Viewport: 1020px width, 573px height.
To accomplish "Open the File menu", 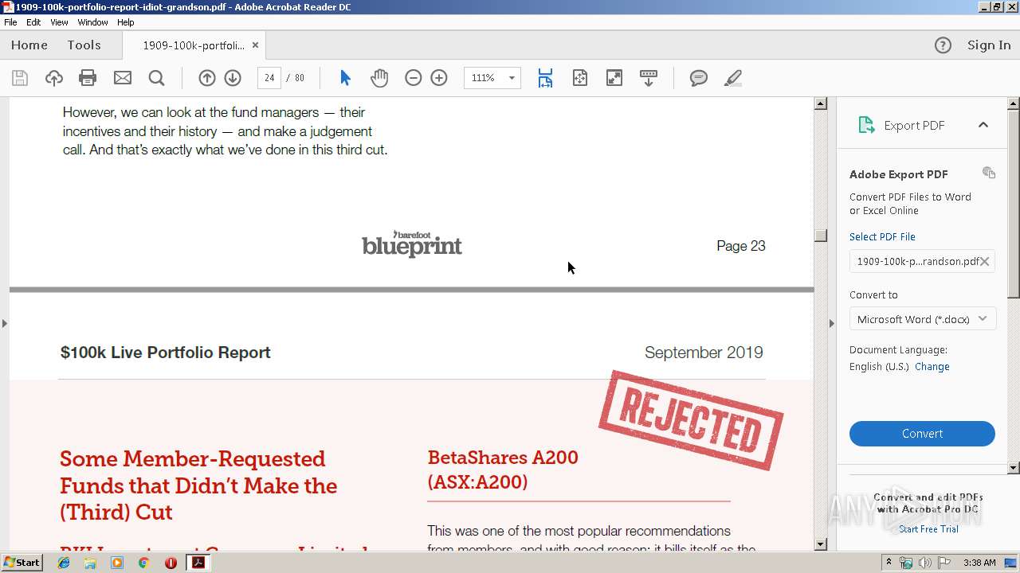I will [x=10, y=22].
